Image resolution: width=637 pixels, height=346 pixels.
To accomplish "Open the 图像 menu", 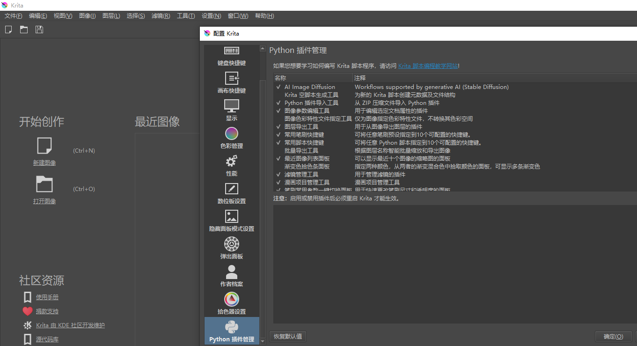I will pyautogui.click(x=88, y=16).
